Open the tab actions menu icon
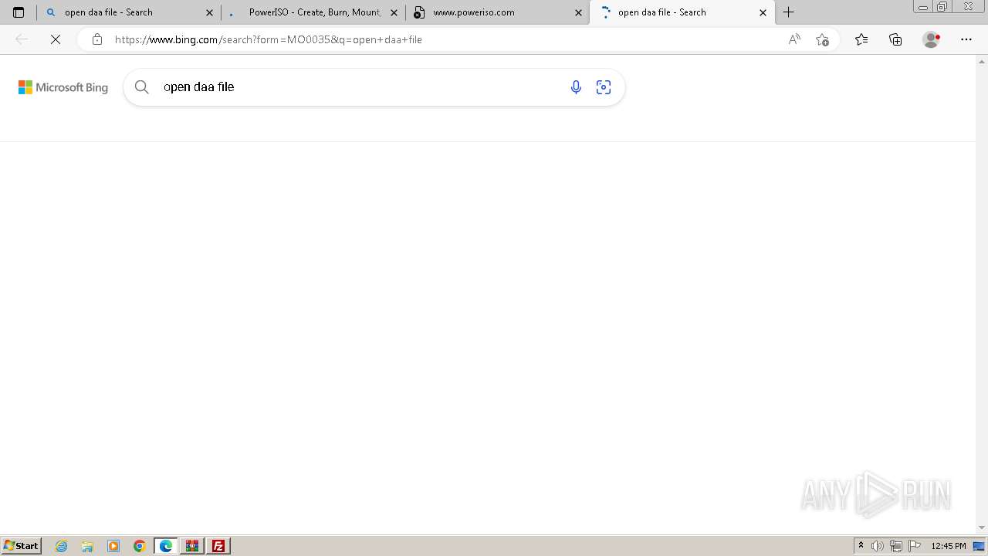 point(19,12)
